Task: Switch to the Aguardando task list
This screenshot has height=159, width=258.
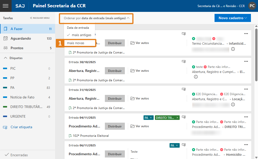Action: pyautogui.click(x=21, y=38)
